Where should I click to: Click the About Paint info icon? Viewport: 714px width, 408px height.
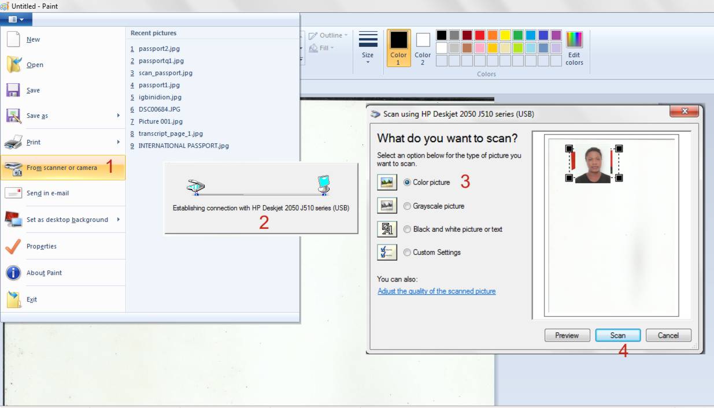pyautogui.click(x=13, y=273)
